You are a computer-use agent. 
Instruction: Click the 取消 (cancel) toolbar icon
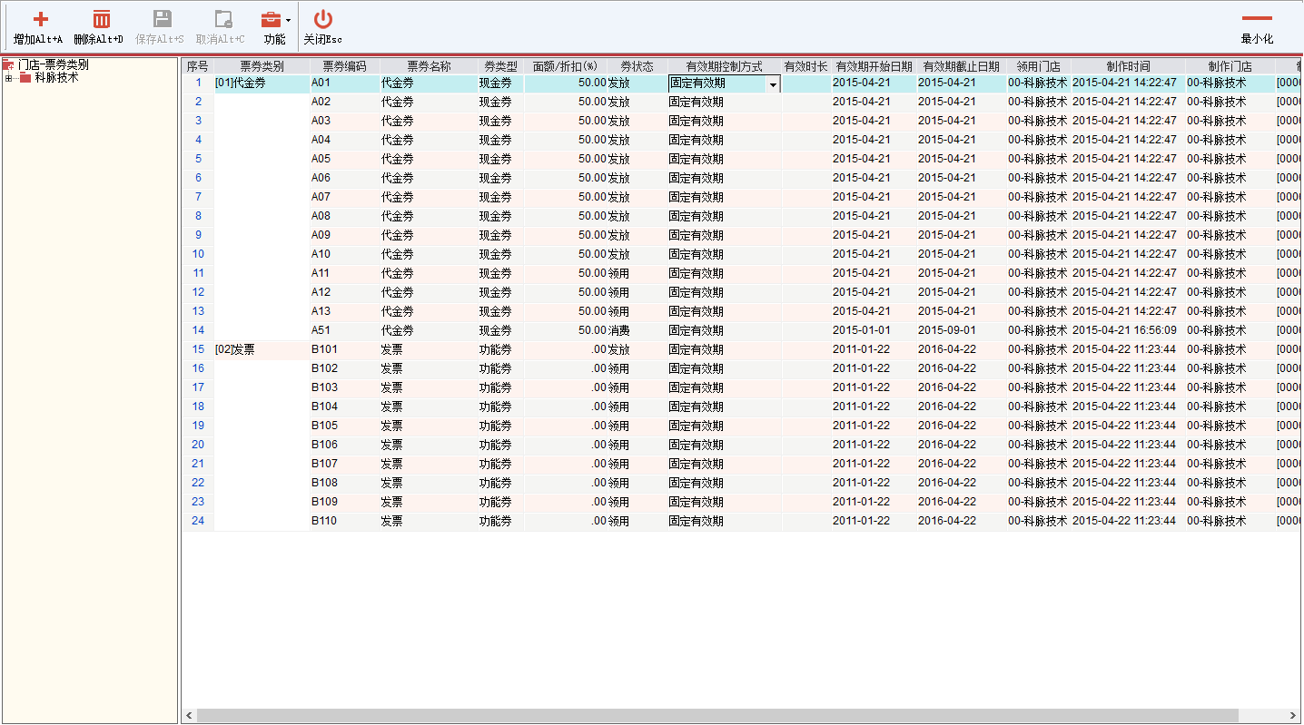click(x=222, y=19)
